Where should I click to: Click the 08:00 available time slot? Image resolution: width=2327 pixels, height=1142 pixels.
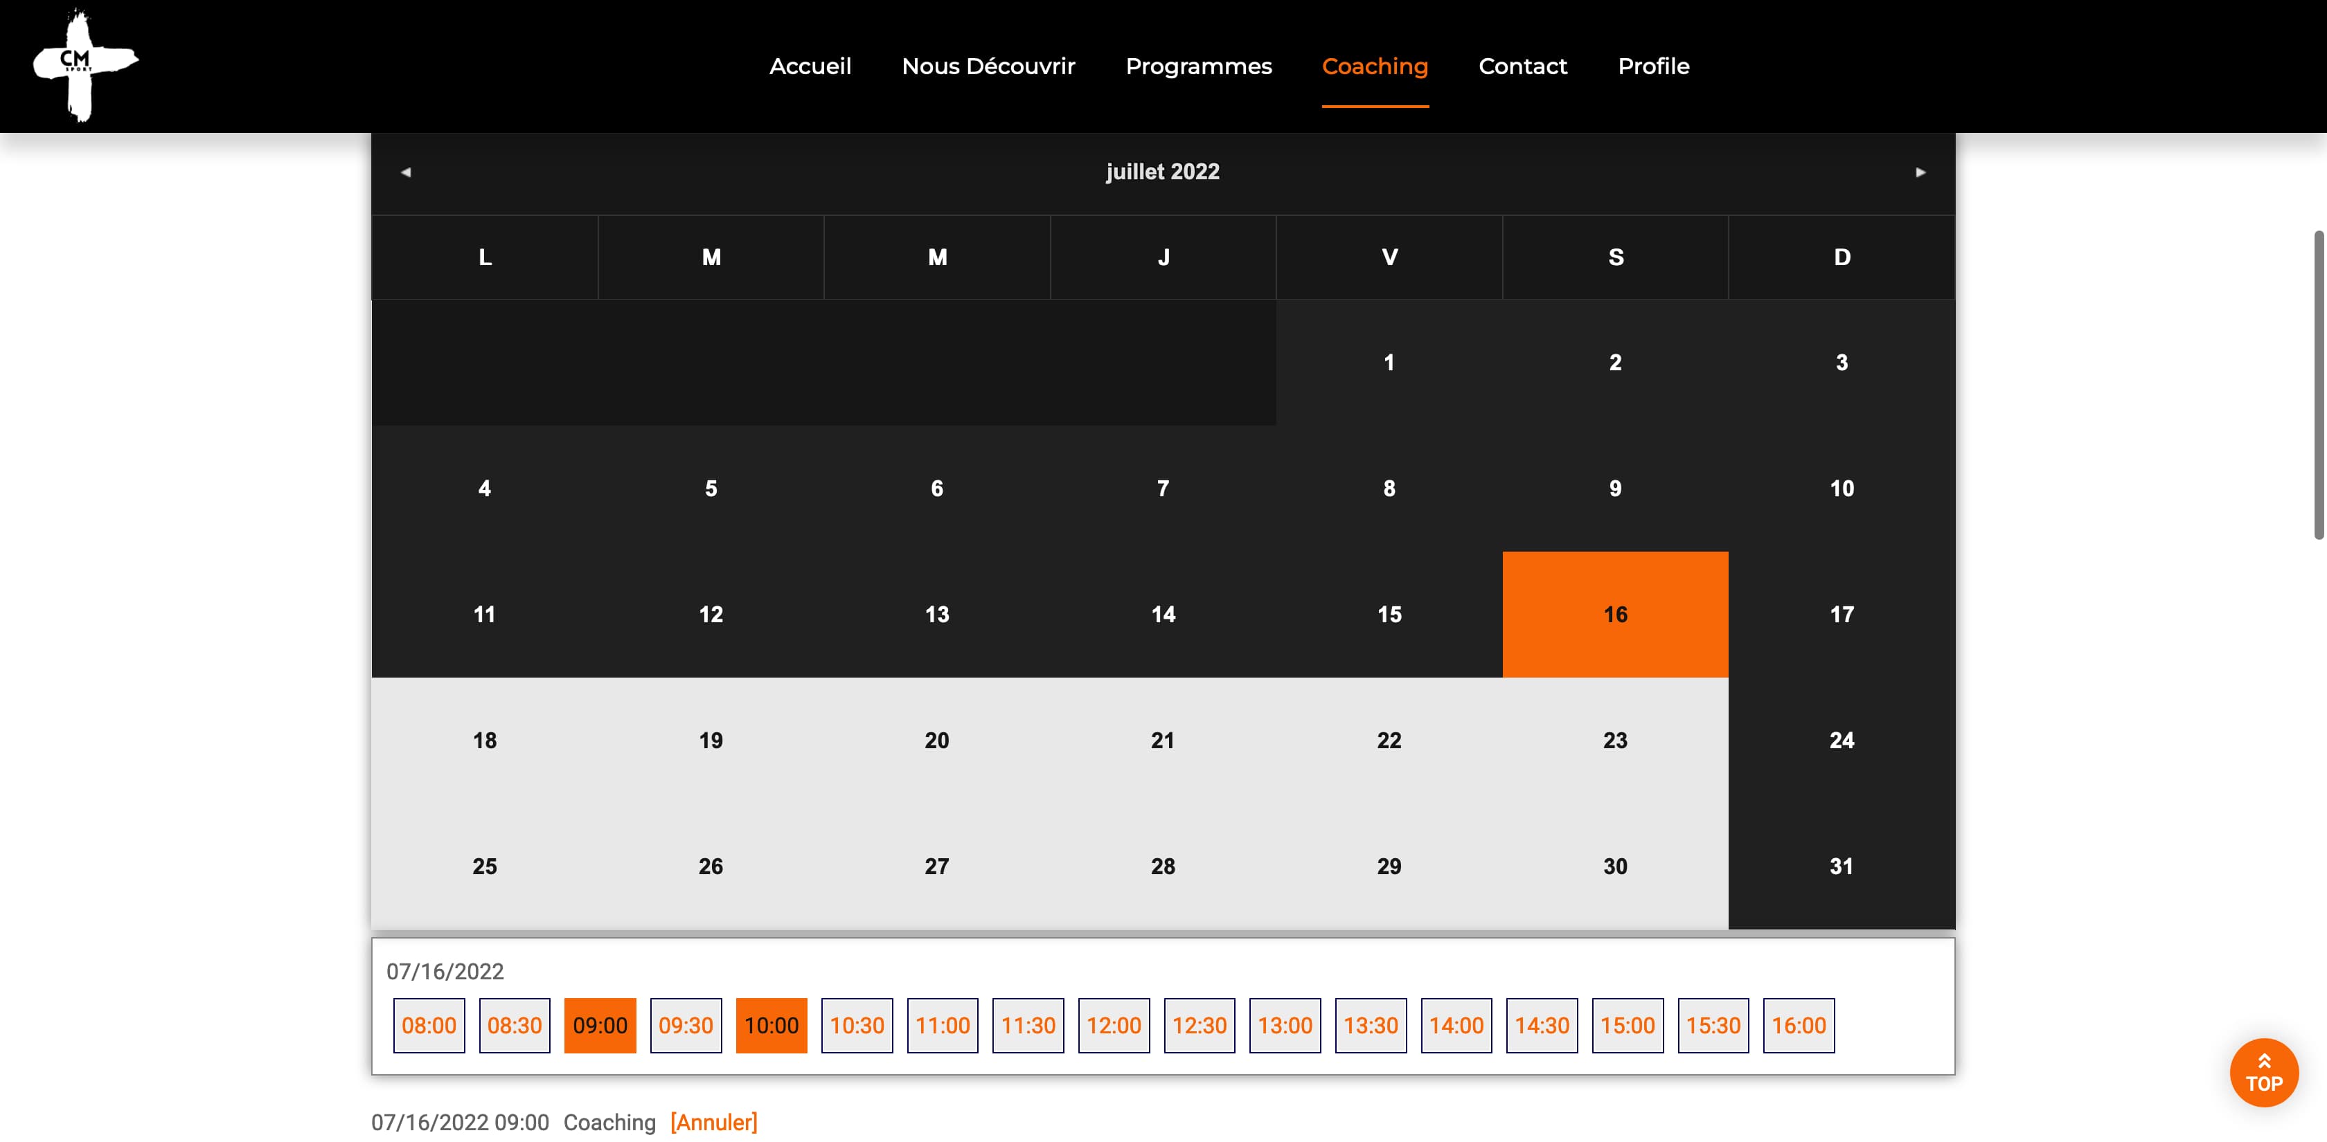coord(429,1025)
